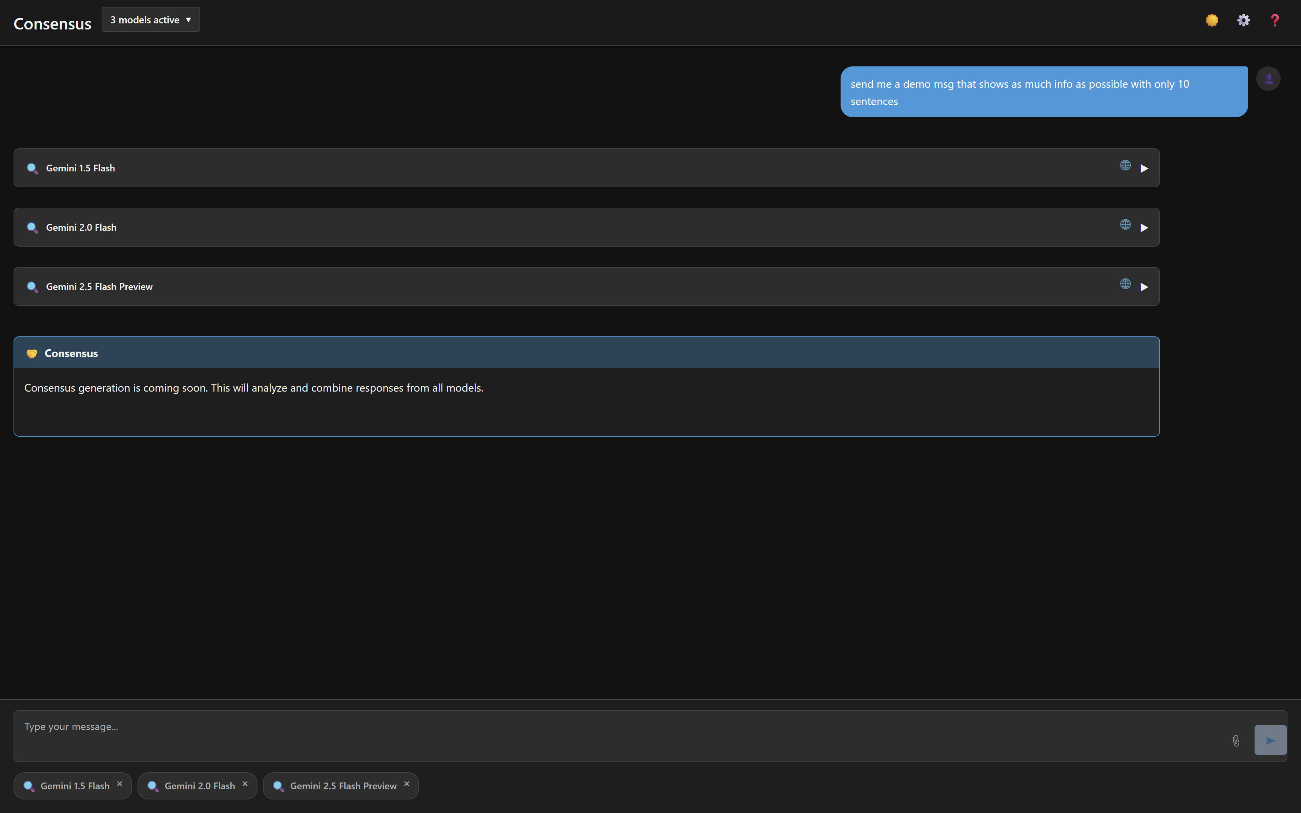Click the red question mark help icon
Screen dimensions: 1301x813
pos(1275,20)
